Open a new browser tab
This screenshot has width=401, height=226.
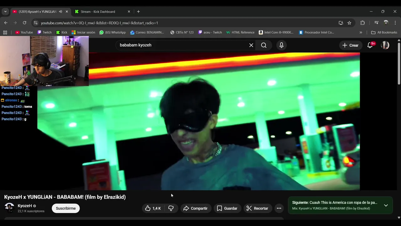[x=138, y=12]
